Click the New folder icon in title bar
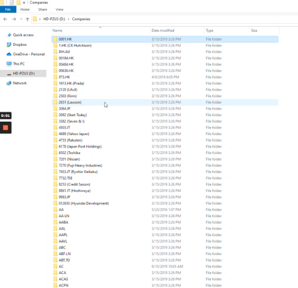Screen dimensions: 298x288 click(18, 3)
